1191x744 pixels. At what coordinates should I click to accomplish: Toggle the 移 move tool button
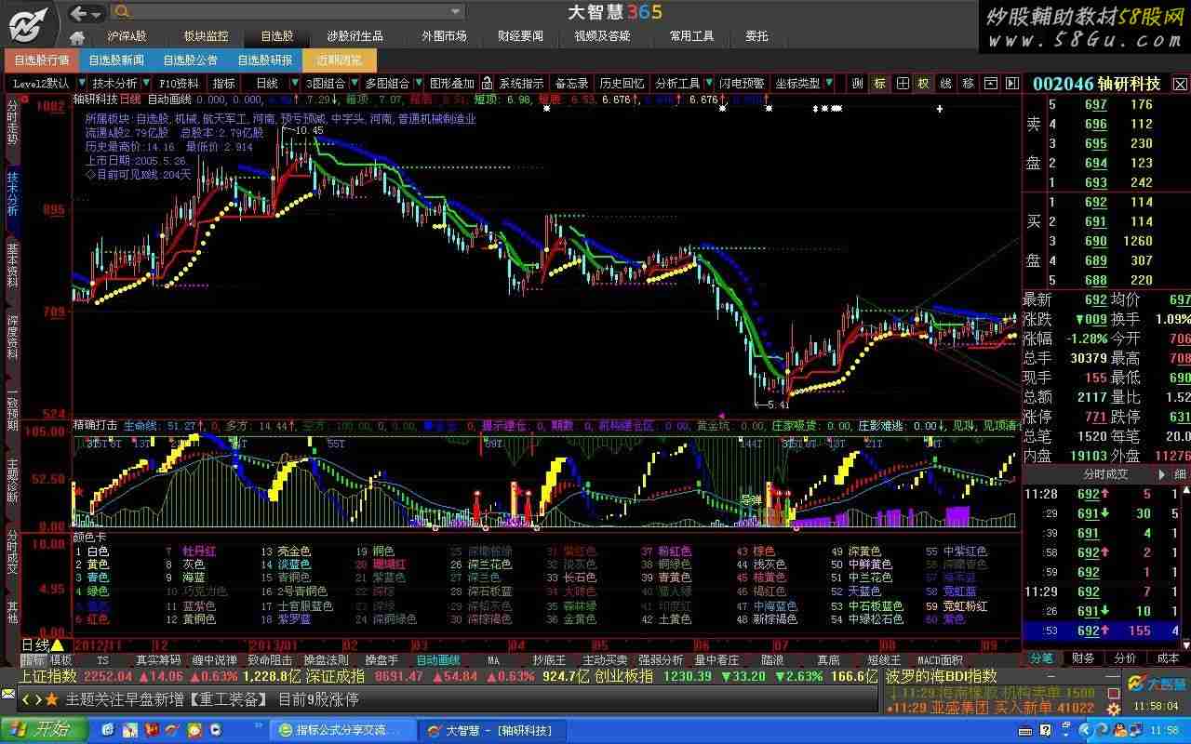[x=968, y=83]
